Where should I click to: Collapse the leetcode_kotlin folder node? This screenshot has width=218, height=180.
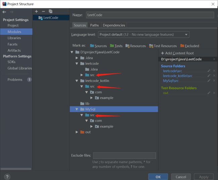[x=77, y=81]
